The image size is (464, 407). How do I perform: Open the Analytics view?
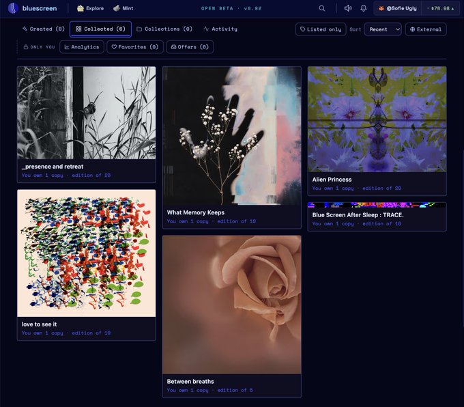point(82,47)
